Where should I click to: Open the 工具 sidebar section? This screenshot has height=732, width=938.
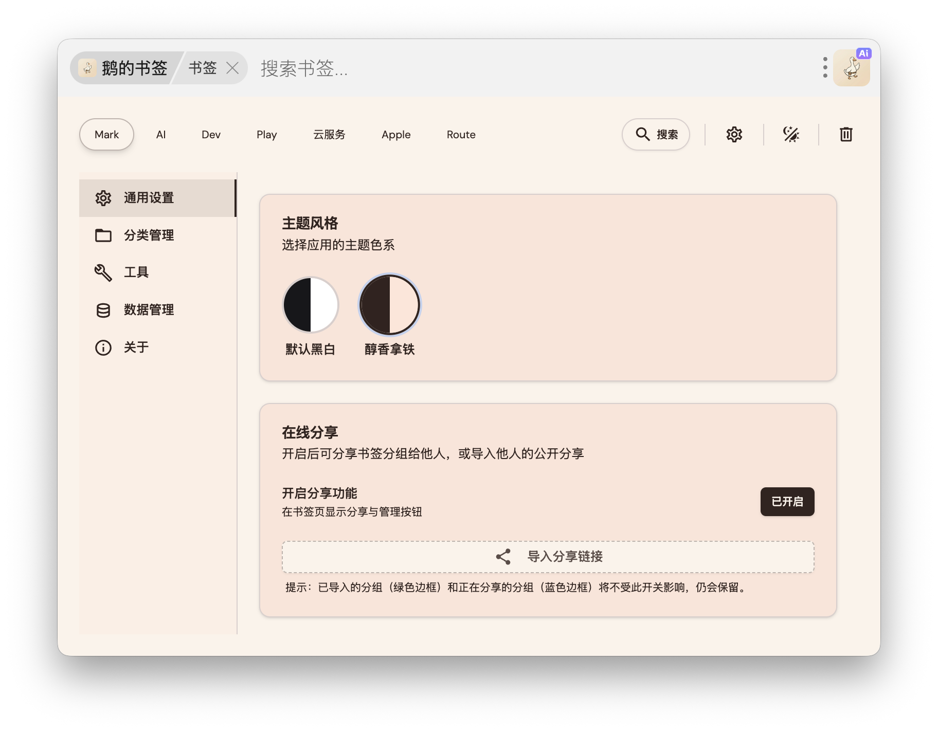click(x=136, y=272)
